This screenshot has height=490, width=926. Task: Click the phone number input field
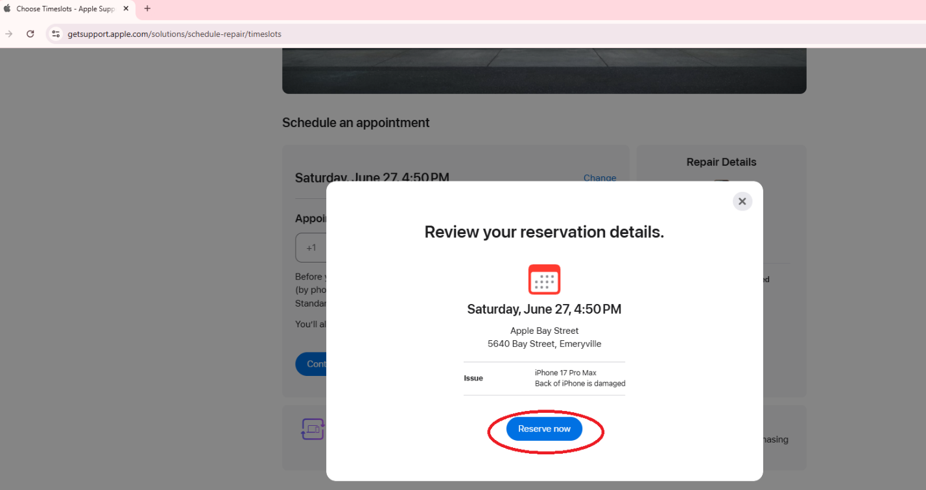coord(311,248)
